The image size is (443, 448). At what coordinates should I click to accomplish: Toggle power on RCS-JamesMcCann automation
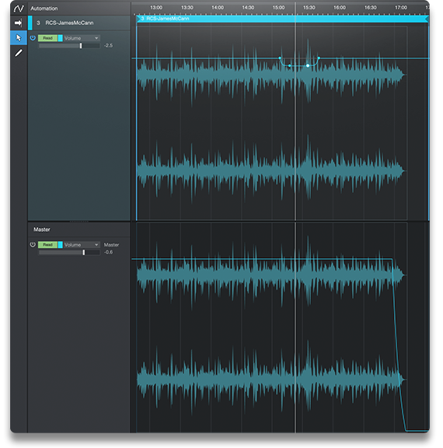coord(33,38)
